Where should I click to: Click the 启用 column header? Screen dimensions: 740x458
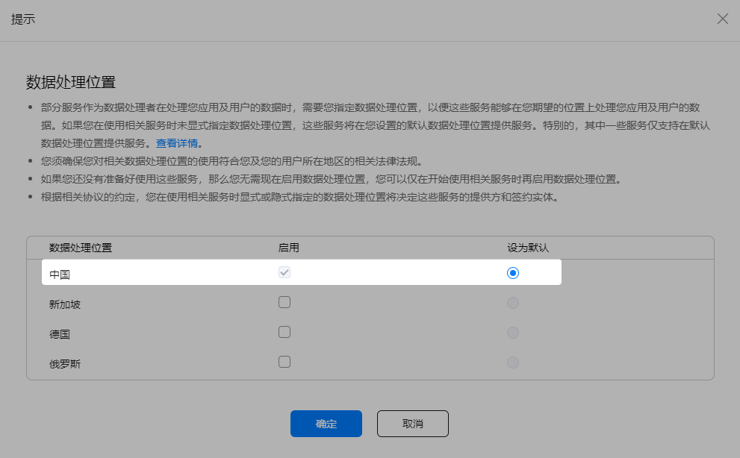pos(288,248)
